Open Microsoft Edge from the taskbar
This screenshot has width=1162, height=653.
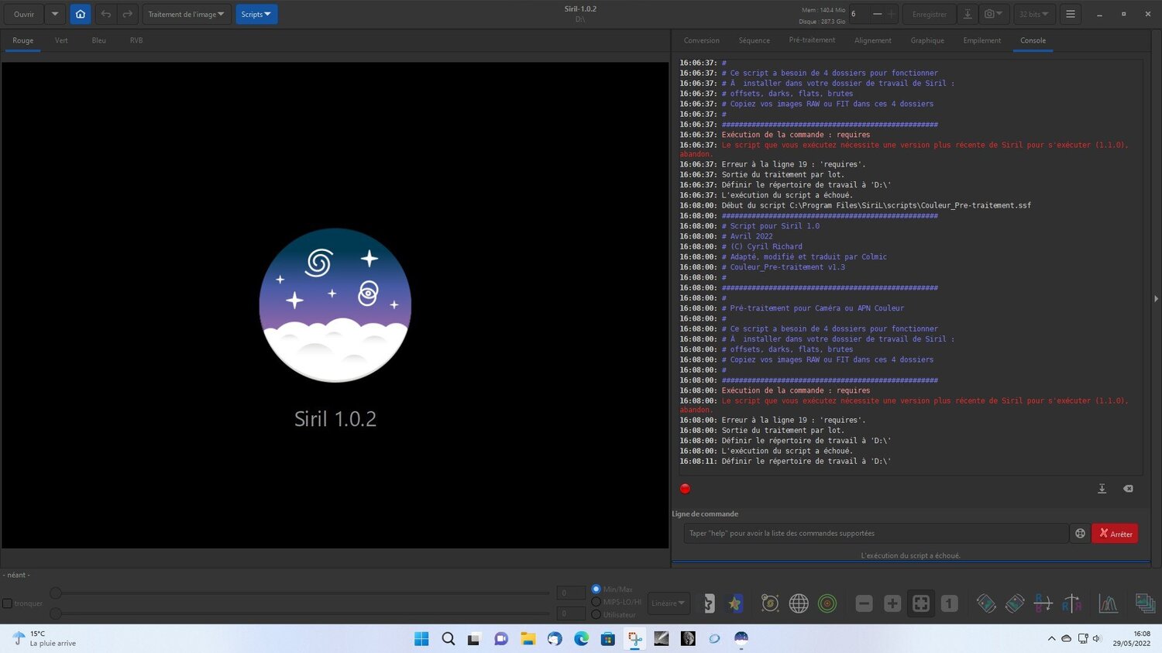(x=581, y=638)
